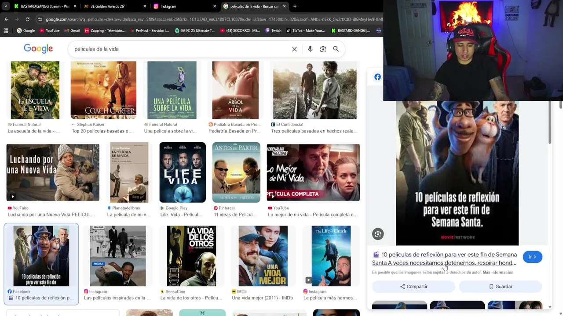Open Una Película Sobre la Vida thumbnail

172,90
